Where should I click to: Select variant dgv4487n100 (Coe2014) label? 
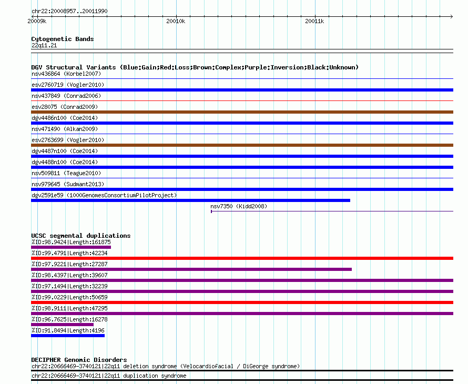(65, 151)
